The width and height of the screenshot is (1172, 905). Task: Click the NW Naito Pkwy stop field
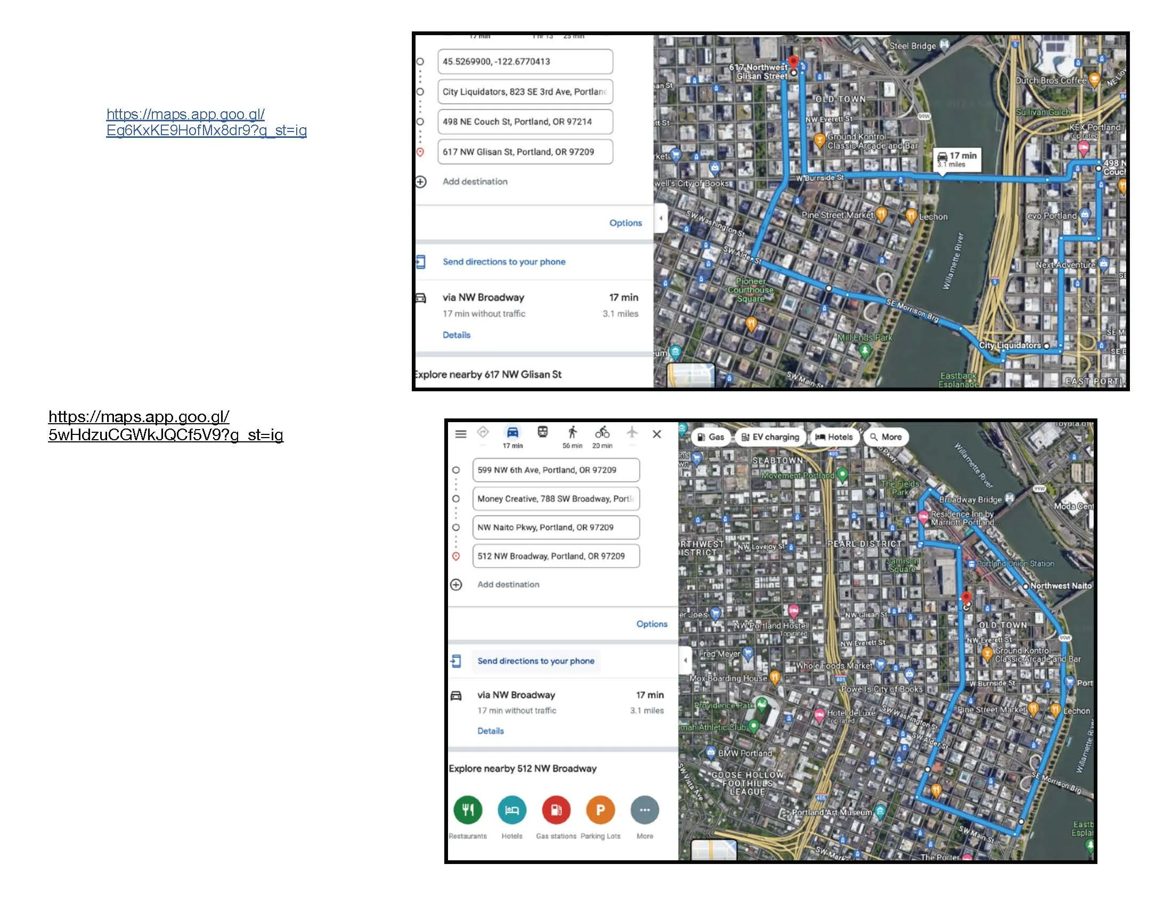point(556,528)
